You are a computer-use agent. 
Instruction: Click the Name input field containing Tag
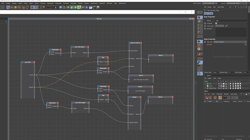pyautogui.click(x=231, y=21)
